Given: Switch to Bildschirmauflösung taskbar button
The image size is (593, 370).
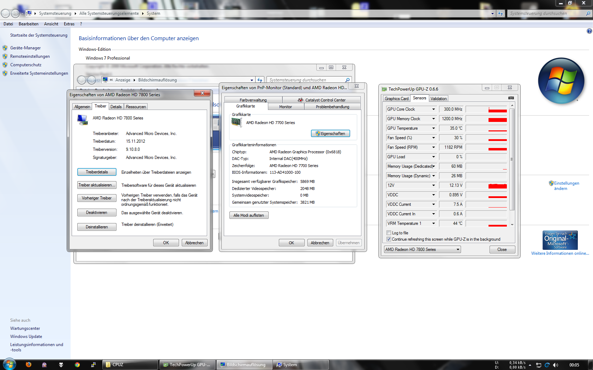Looking at the screenshot, I should point(245,365).
